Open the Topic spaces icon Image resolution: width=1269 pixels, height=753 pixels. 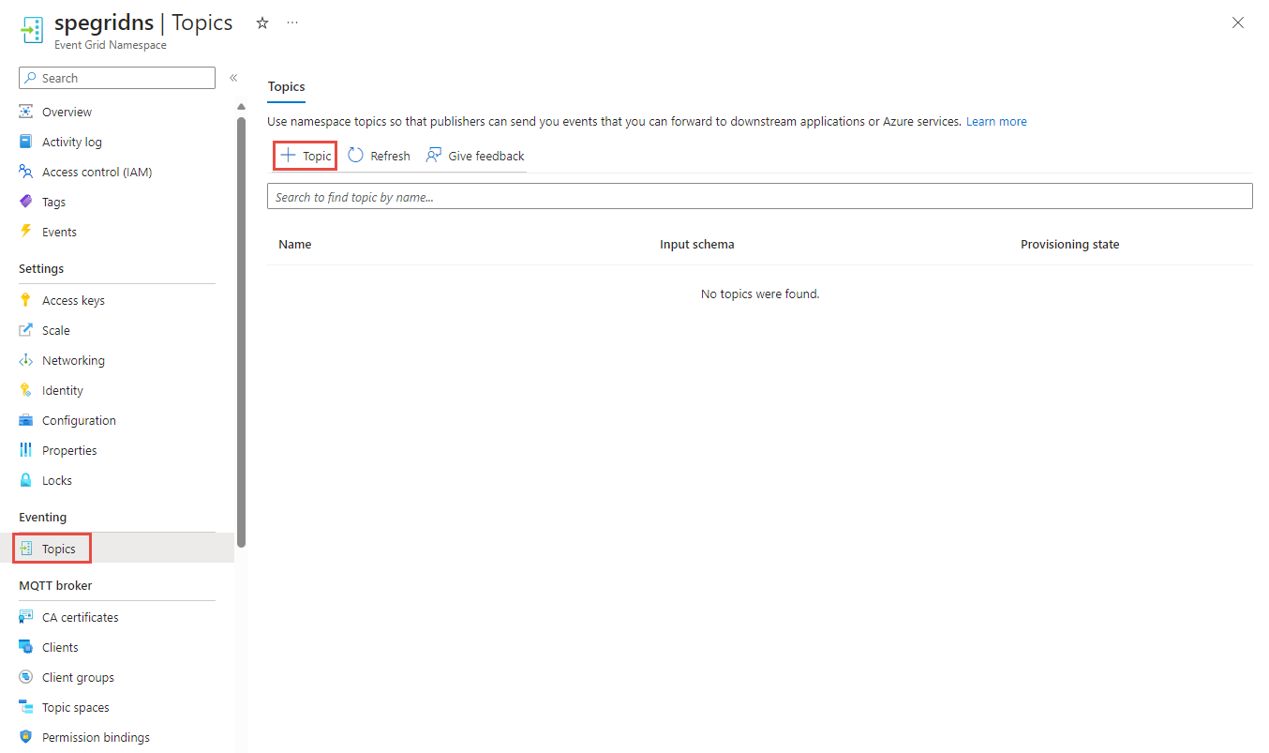(26, 707)
